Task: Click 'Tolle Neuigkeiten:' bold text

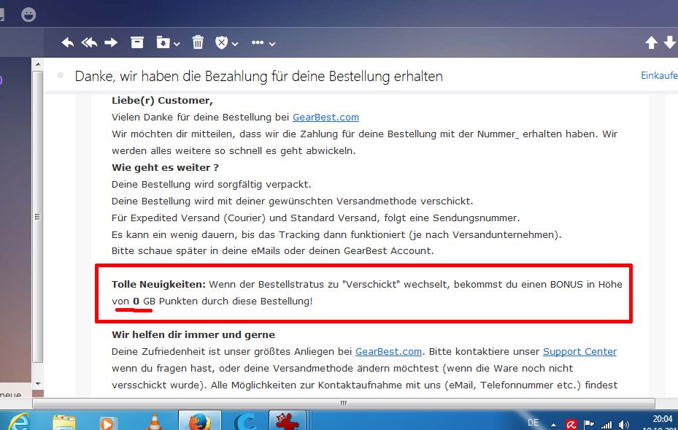Action: point(158,285)
